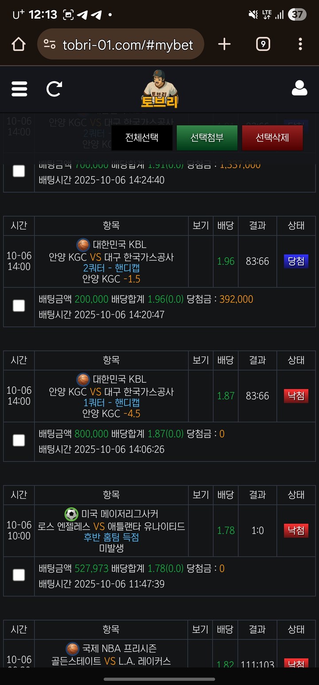Image resolution: width=319 pixels, height=685 pixels.
Task: Tap the address bar URL tobri-01.com
Action: pyautogui.click(x=128, y=44)
